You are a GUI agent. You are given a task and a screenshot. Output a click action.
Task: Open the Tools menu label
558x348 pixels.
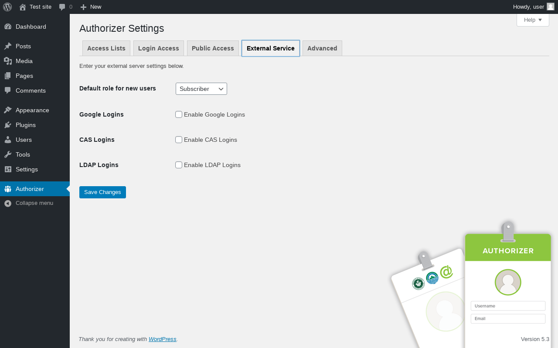[23, 154]
